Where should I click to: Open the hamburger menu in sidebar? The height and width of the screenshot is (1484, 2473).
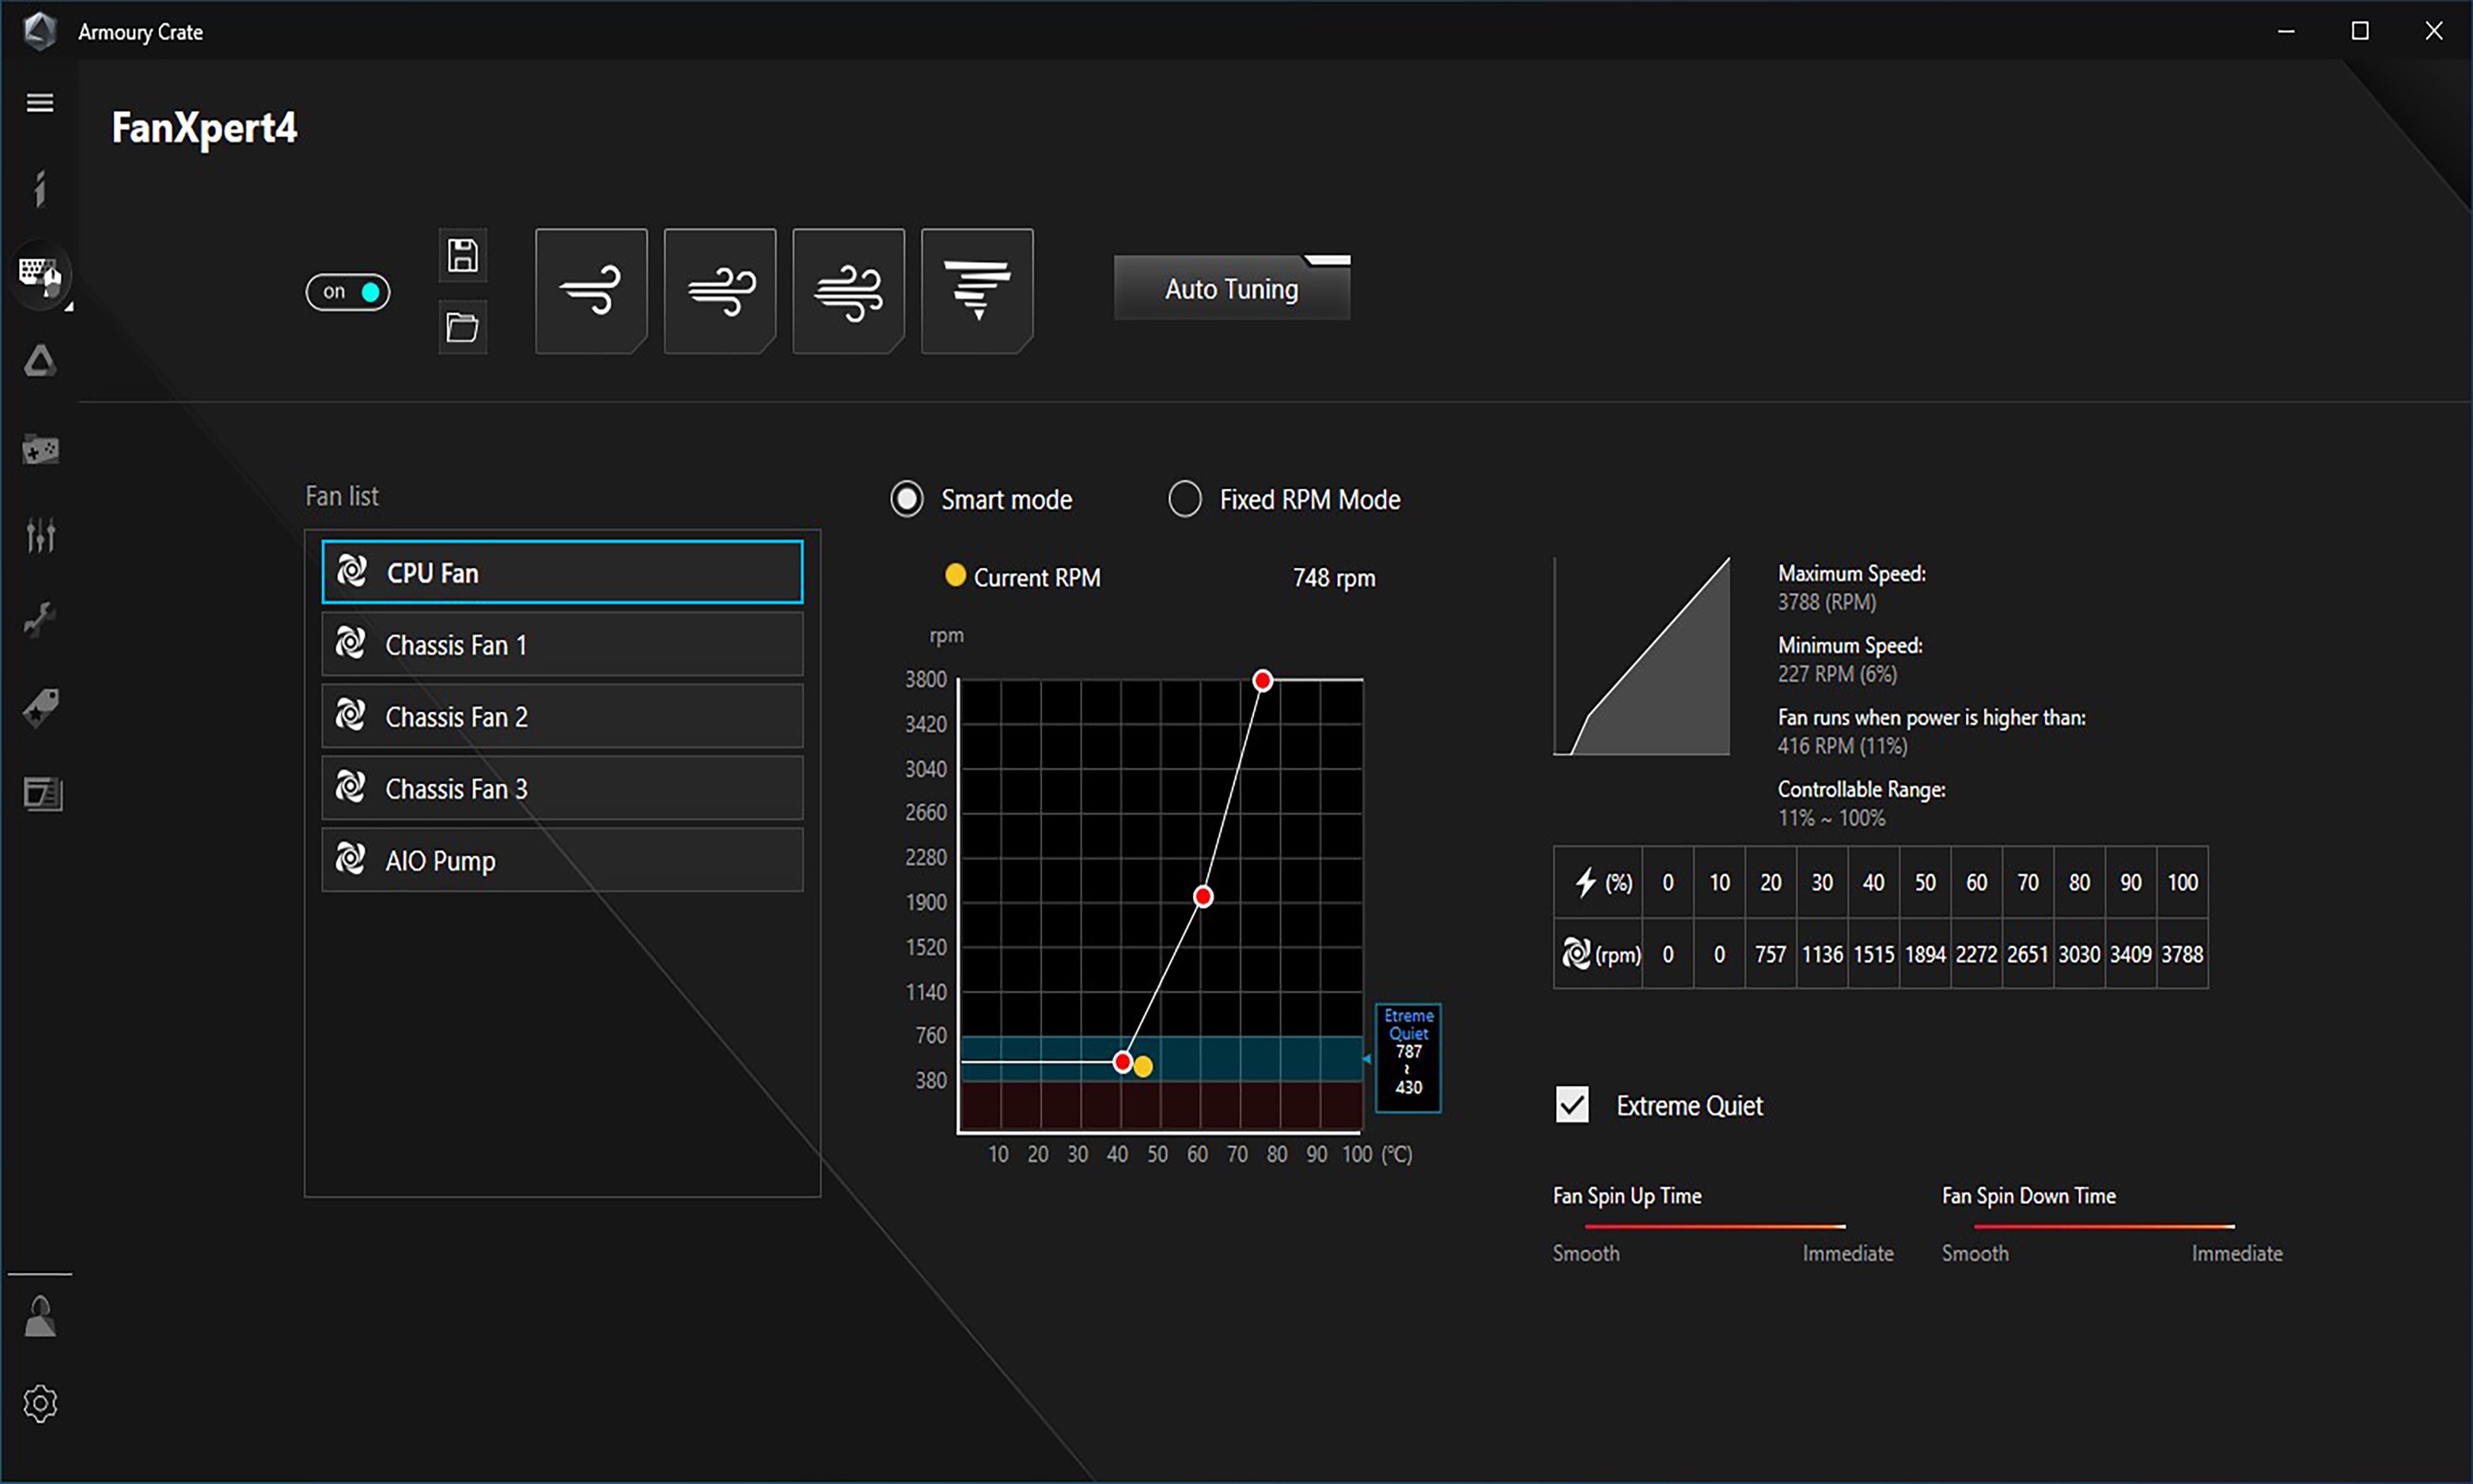40,103
